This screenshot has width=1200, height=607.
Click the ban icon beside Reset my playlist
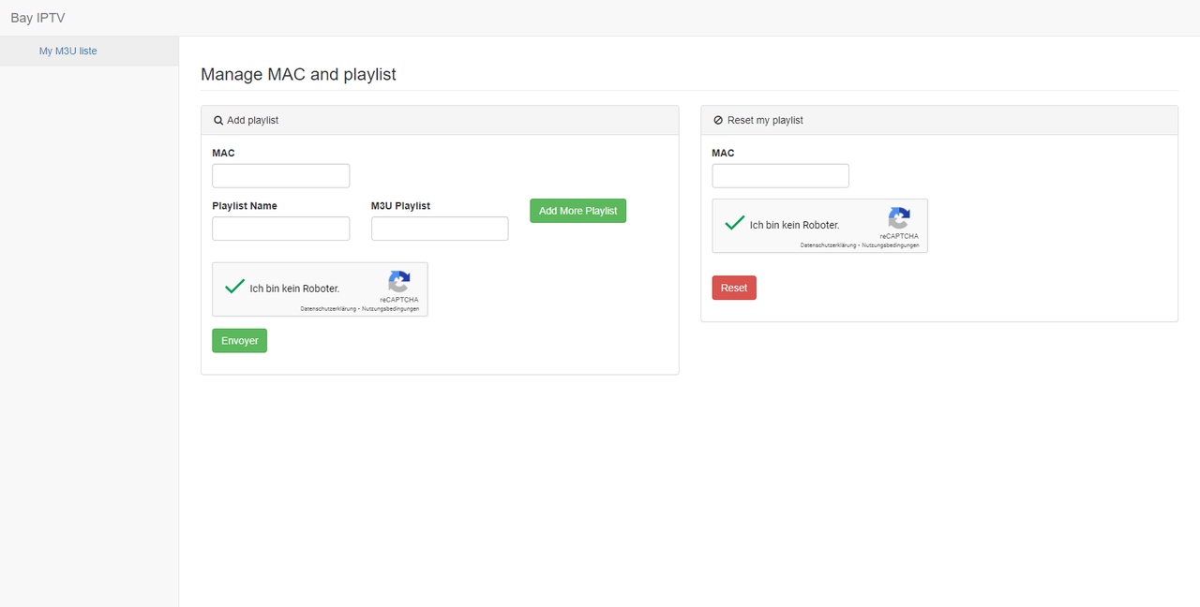[x=718, y=121]
